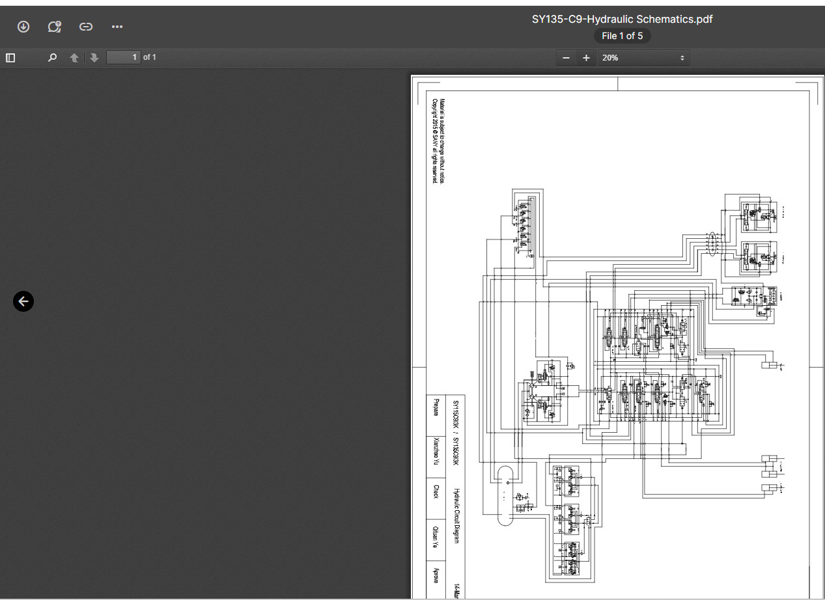Screen dimensions: 825x600
Task: Go to next page arrow
Action: pyautogui.click(x=94, y=57)
